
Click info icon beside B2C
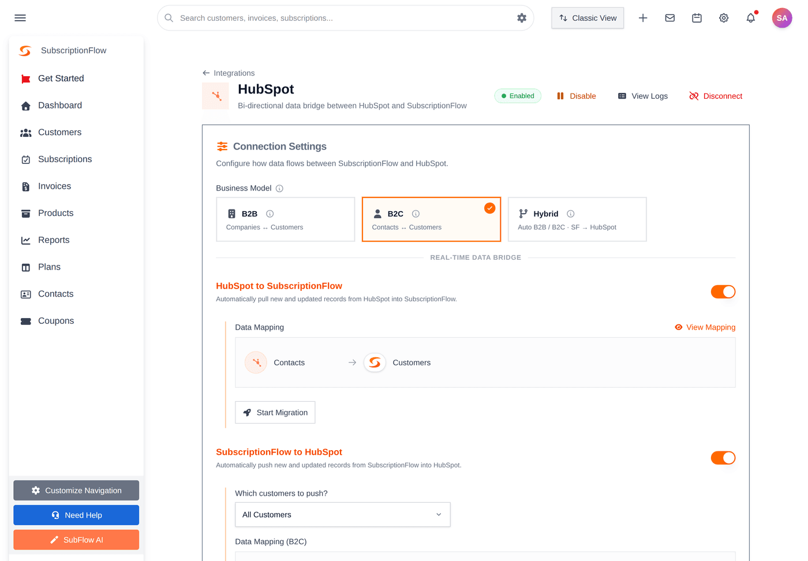pyautogui.click(x=416, y=214)
